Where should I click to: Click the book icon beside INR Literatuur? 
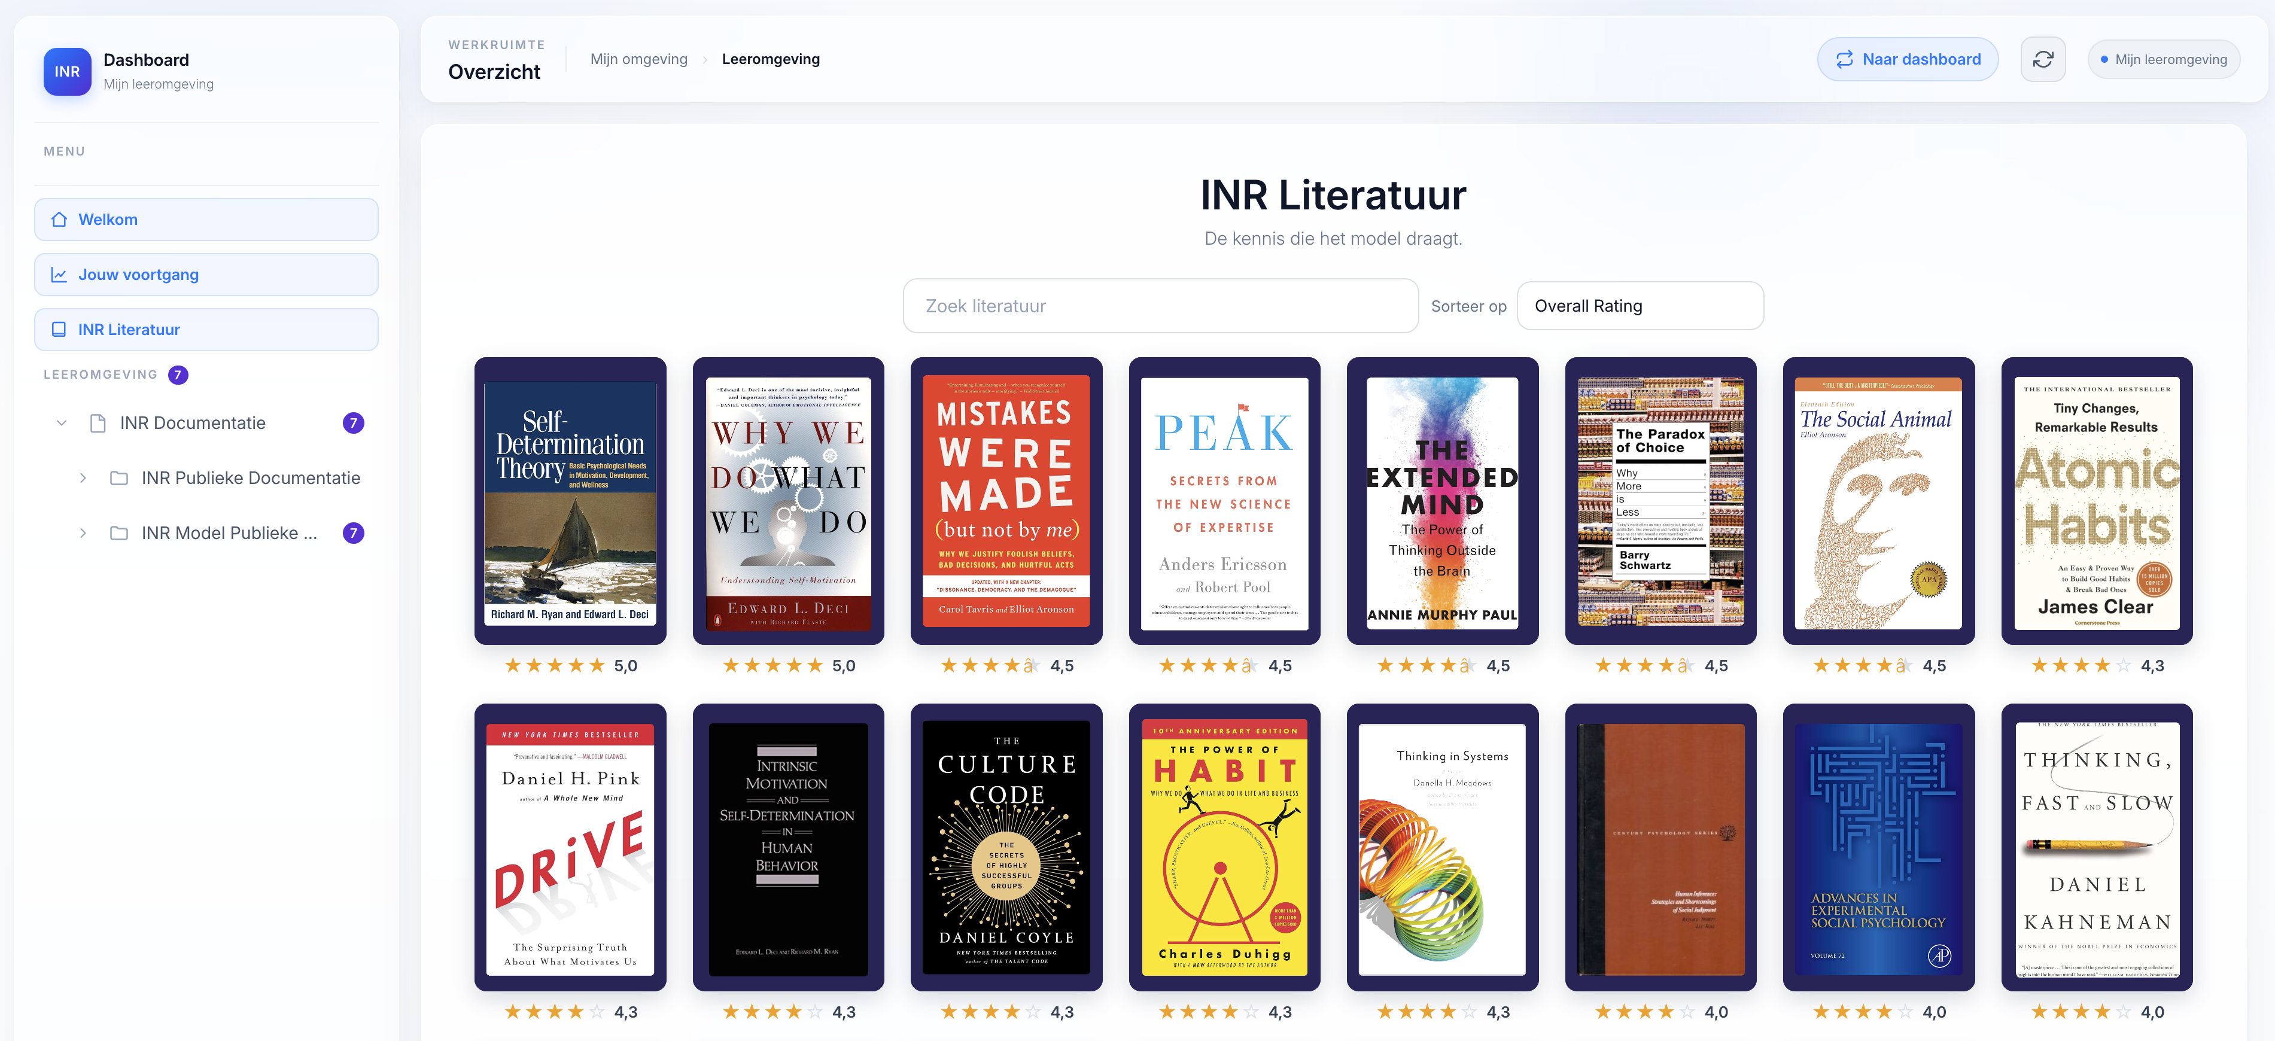tap(59, 329)
